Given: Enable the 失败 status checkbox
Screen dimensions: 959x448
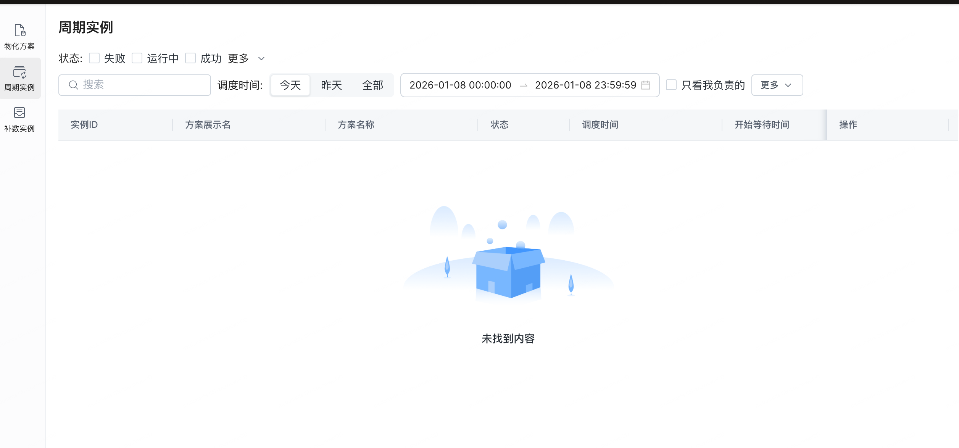Looking at the screenshot, I should click(94, 58).
